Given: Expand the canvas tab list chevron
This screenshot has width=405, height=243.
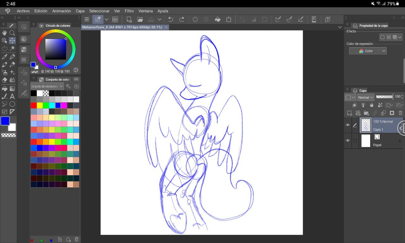Looking at the screenshot, I should 340,27.
